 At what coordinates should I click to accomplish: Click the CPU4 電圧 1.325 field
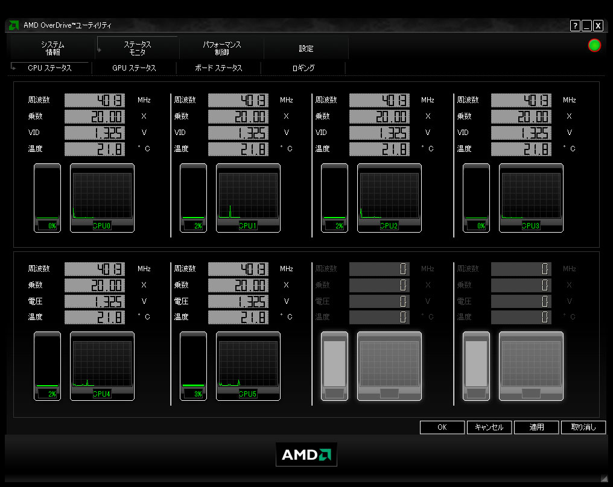pyautogui.click(x=95, y=301)
